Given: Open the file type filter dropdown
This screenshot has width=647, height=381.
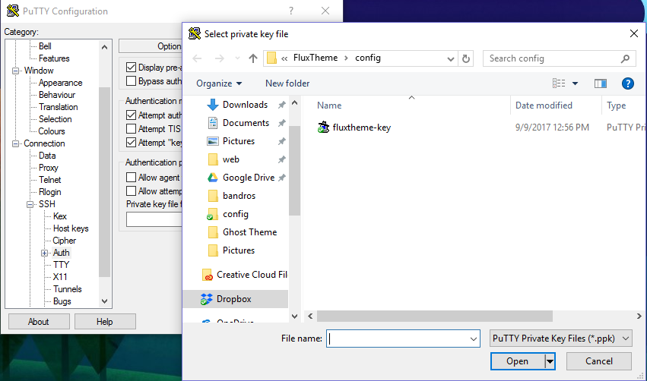Looking at the screenshot, I should tap(560, 338).
